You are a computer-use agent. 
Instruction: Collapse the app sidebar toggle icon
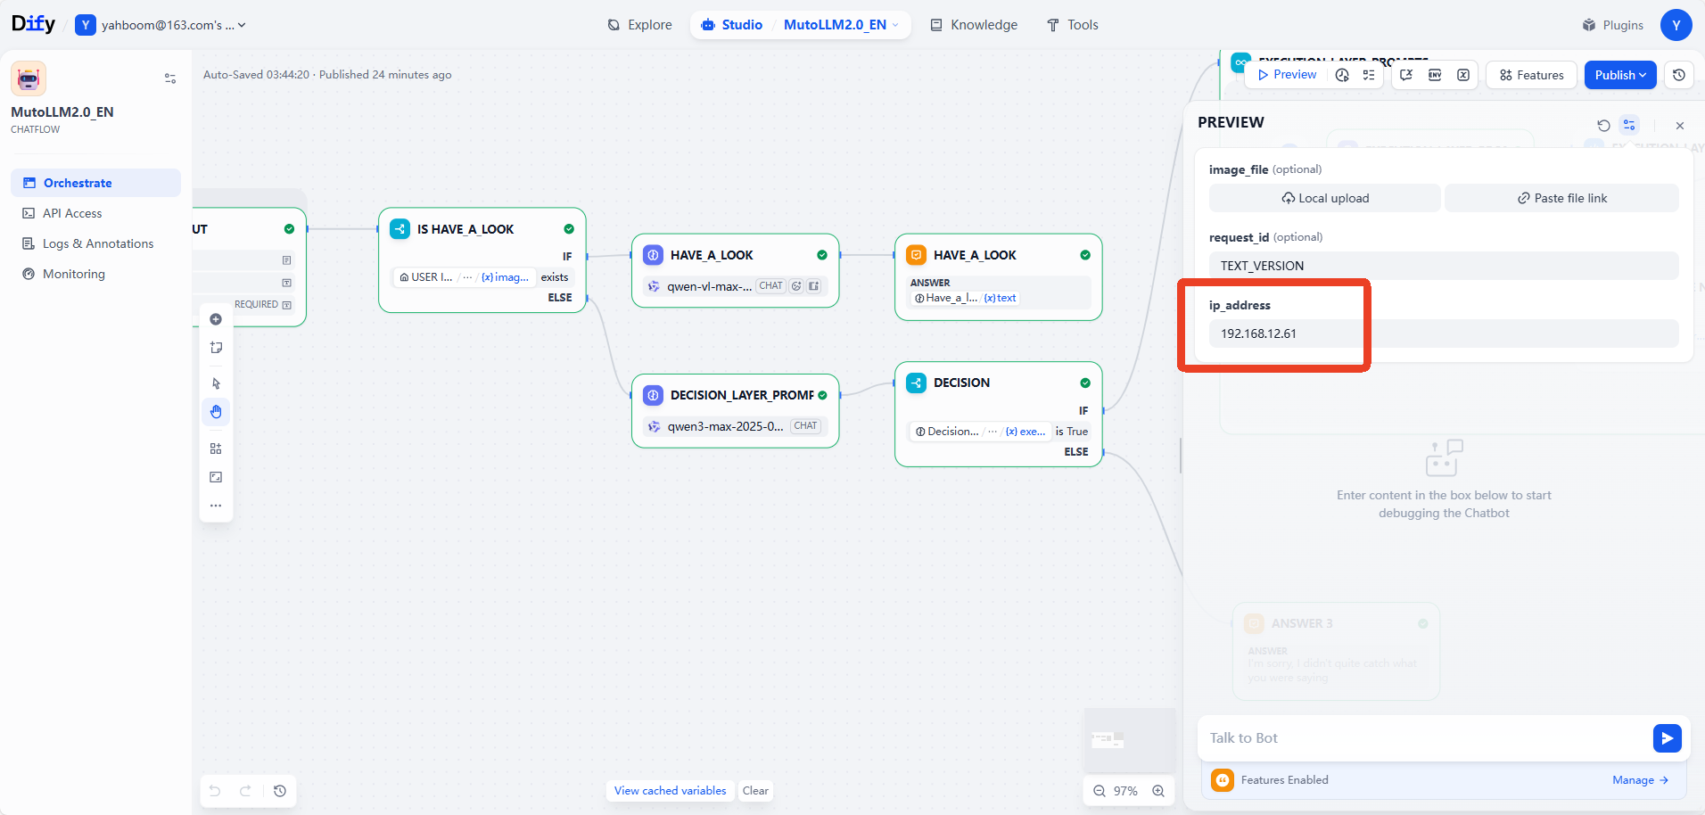point(170,78)
